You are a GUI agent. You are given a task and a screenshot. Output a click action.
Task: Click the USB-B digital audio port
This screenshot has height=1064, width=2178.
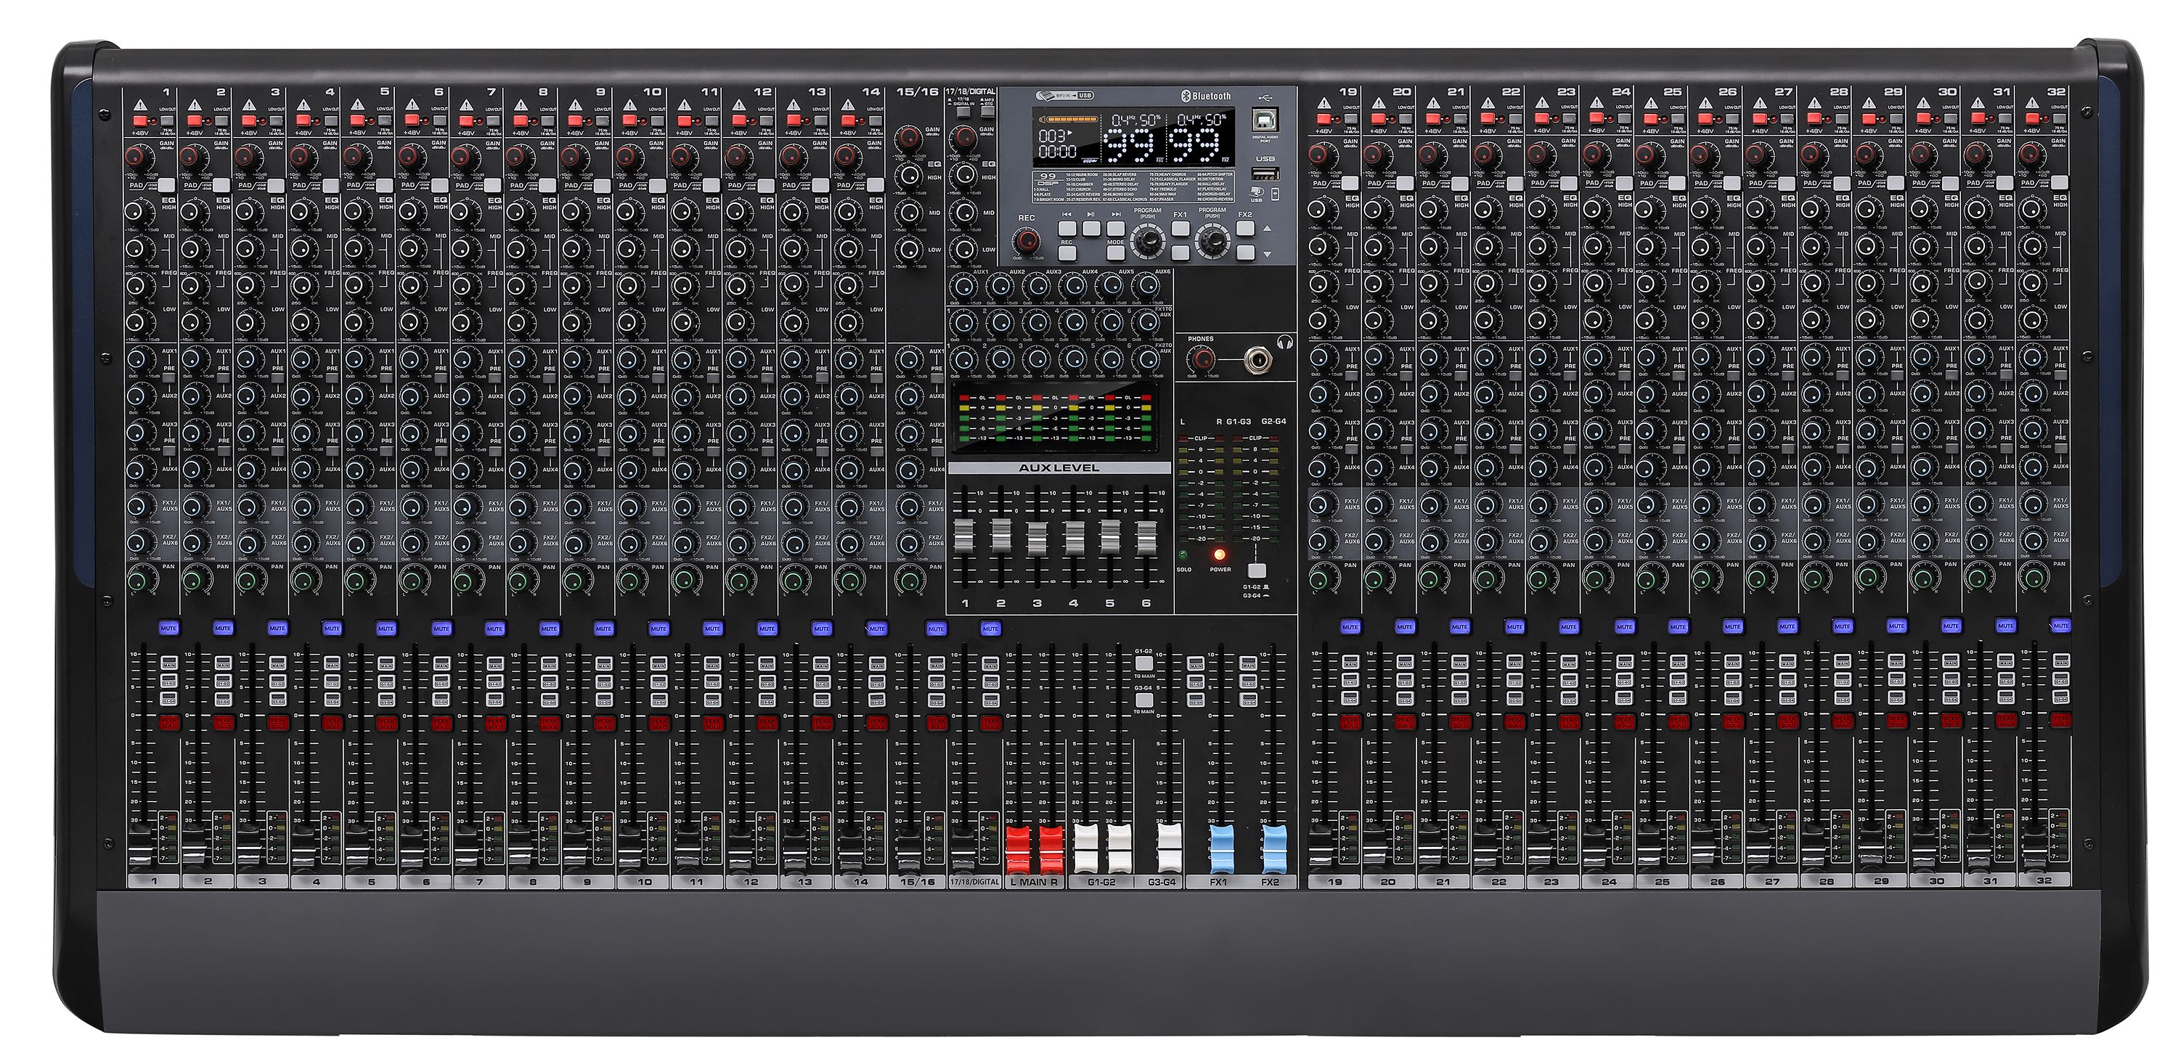click(x=1265, y=118)
